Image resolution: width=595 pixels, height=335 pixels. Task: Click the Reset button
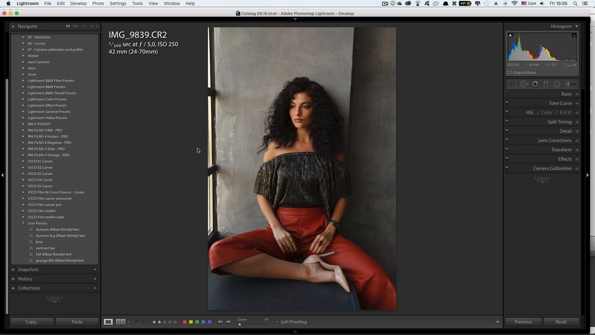(561, 322)
